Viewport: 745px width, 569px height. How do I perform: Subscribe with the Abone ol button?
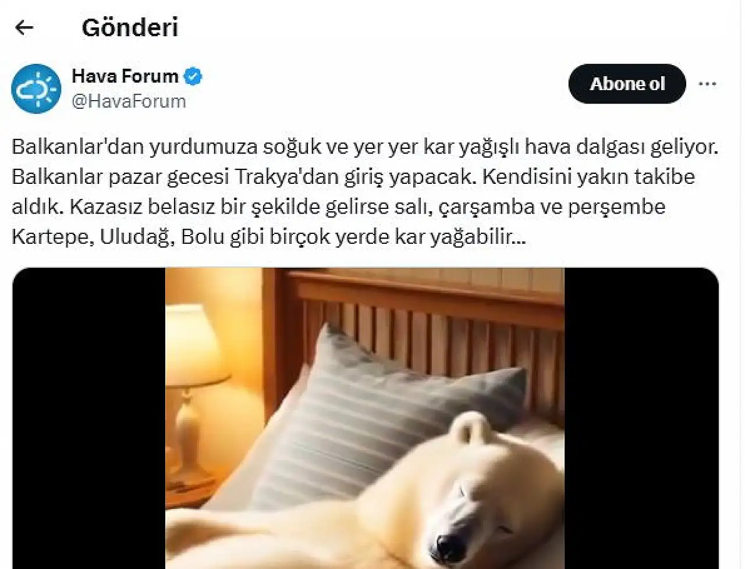[x=627, y=84]
